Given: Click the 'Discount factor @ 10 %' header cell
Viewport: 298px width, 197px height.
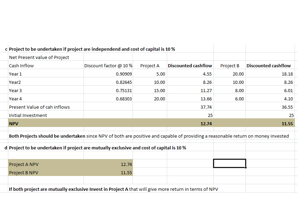Looking at the screenshot, I should pyautogui.click(x=108, y=66).
